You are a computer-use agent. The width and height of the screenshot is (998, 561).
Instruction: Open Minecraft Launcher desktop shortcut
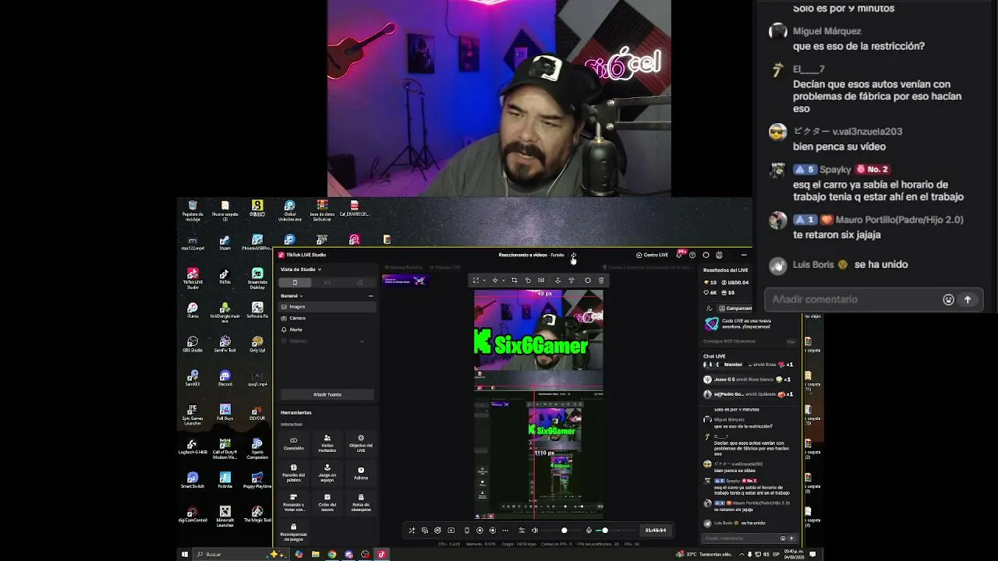point(225,516)
